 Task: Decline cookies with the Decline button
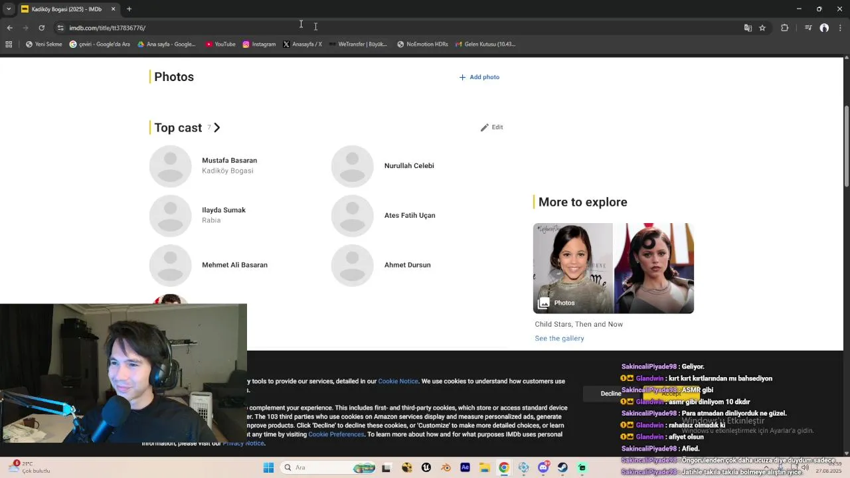[611, 394]
